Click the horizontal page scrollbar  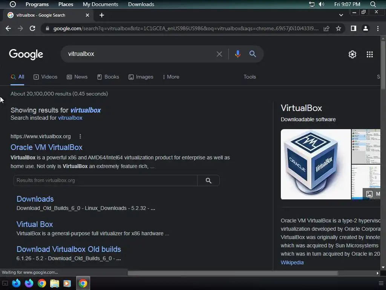click(x=233, y=273)
